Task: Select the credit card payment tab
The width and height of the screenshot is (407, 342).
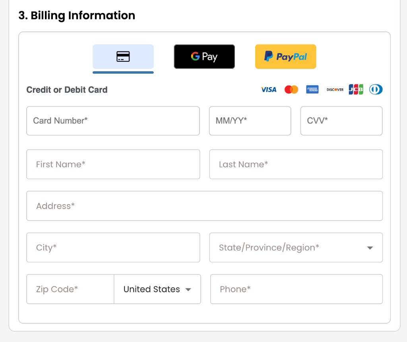Action: pos(123,57)
